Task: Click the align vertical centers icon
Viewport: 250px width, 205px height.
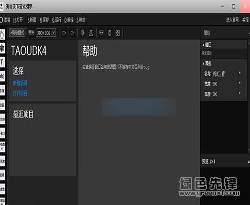Action: tap(91, 32)
